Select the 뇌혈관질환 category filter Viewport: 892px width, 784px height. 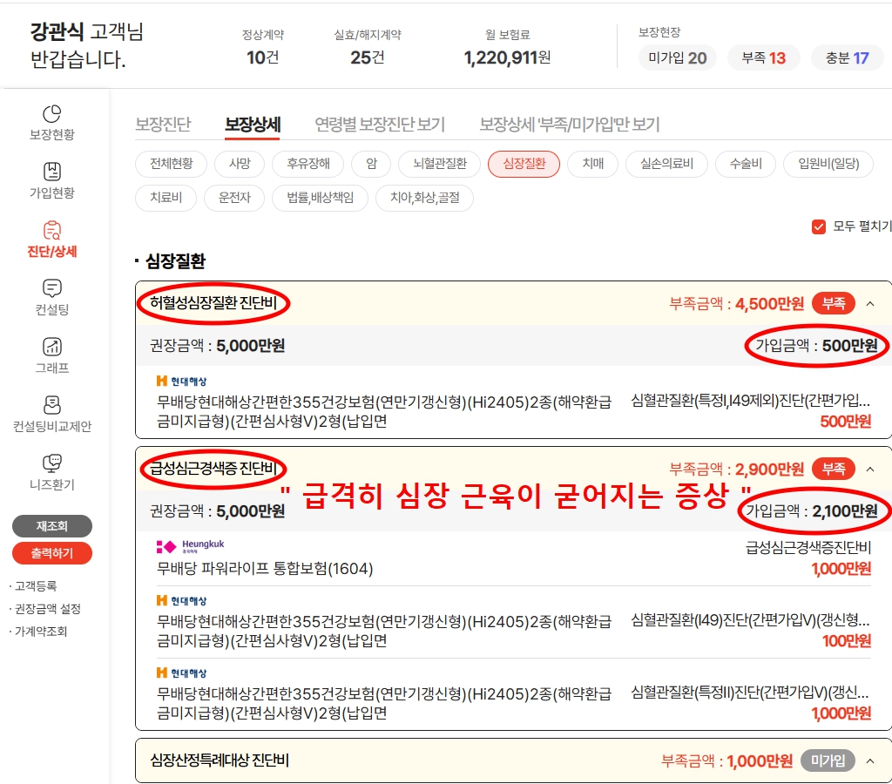pos(440,164)
